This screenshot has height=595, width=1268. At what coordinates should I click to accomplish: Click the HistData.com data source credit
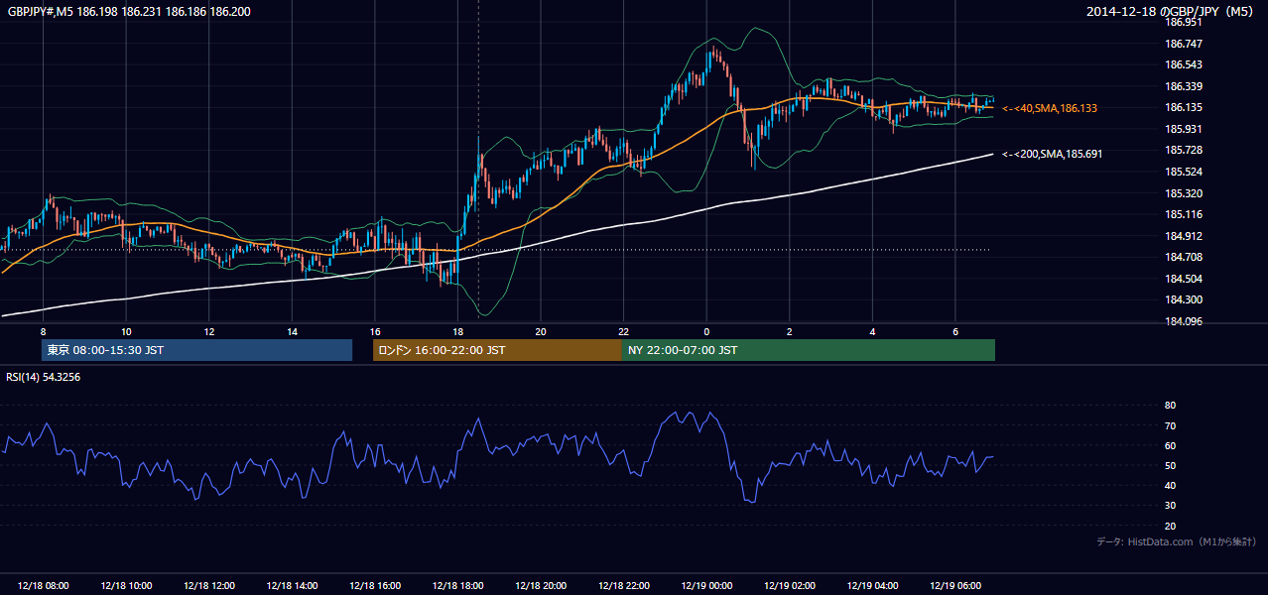tap(1176, 541)
